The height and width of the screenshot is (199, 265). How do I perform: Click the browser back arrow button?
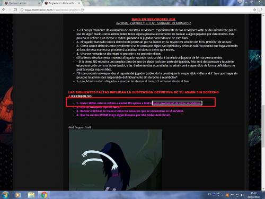[x=4, y=10]
